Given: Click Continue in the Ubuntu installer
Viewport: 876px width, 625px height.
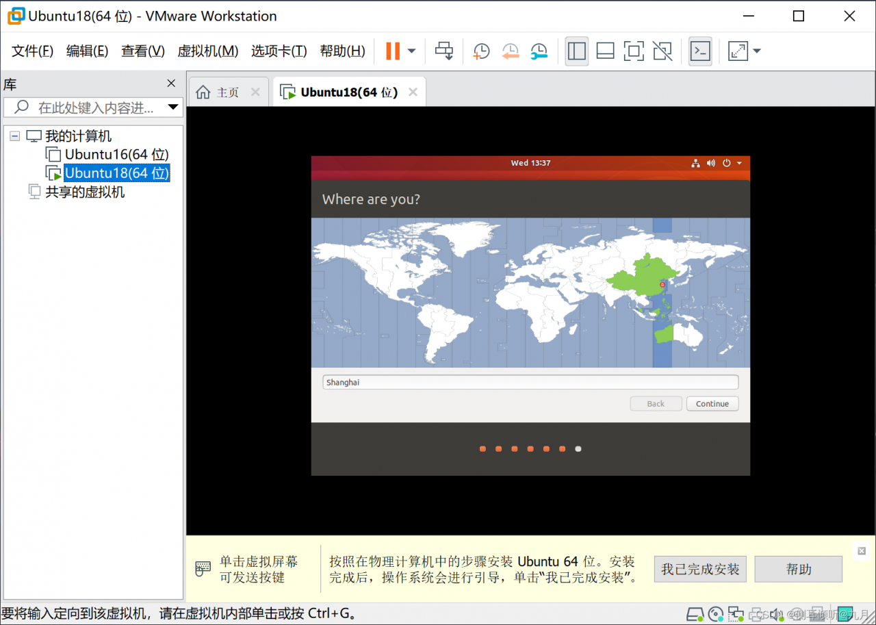Looking at the screenshot, I should (x=712, y=404).
